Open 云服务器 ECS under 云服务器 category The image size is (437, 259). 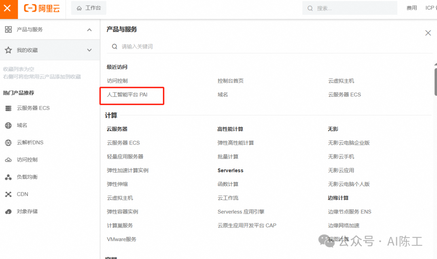pyautogui.click(x=123, y=143)
